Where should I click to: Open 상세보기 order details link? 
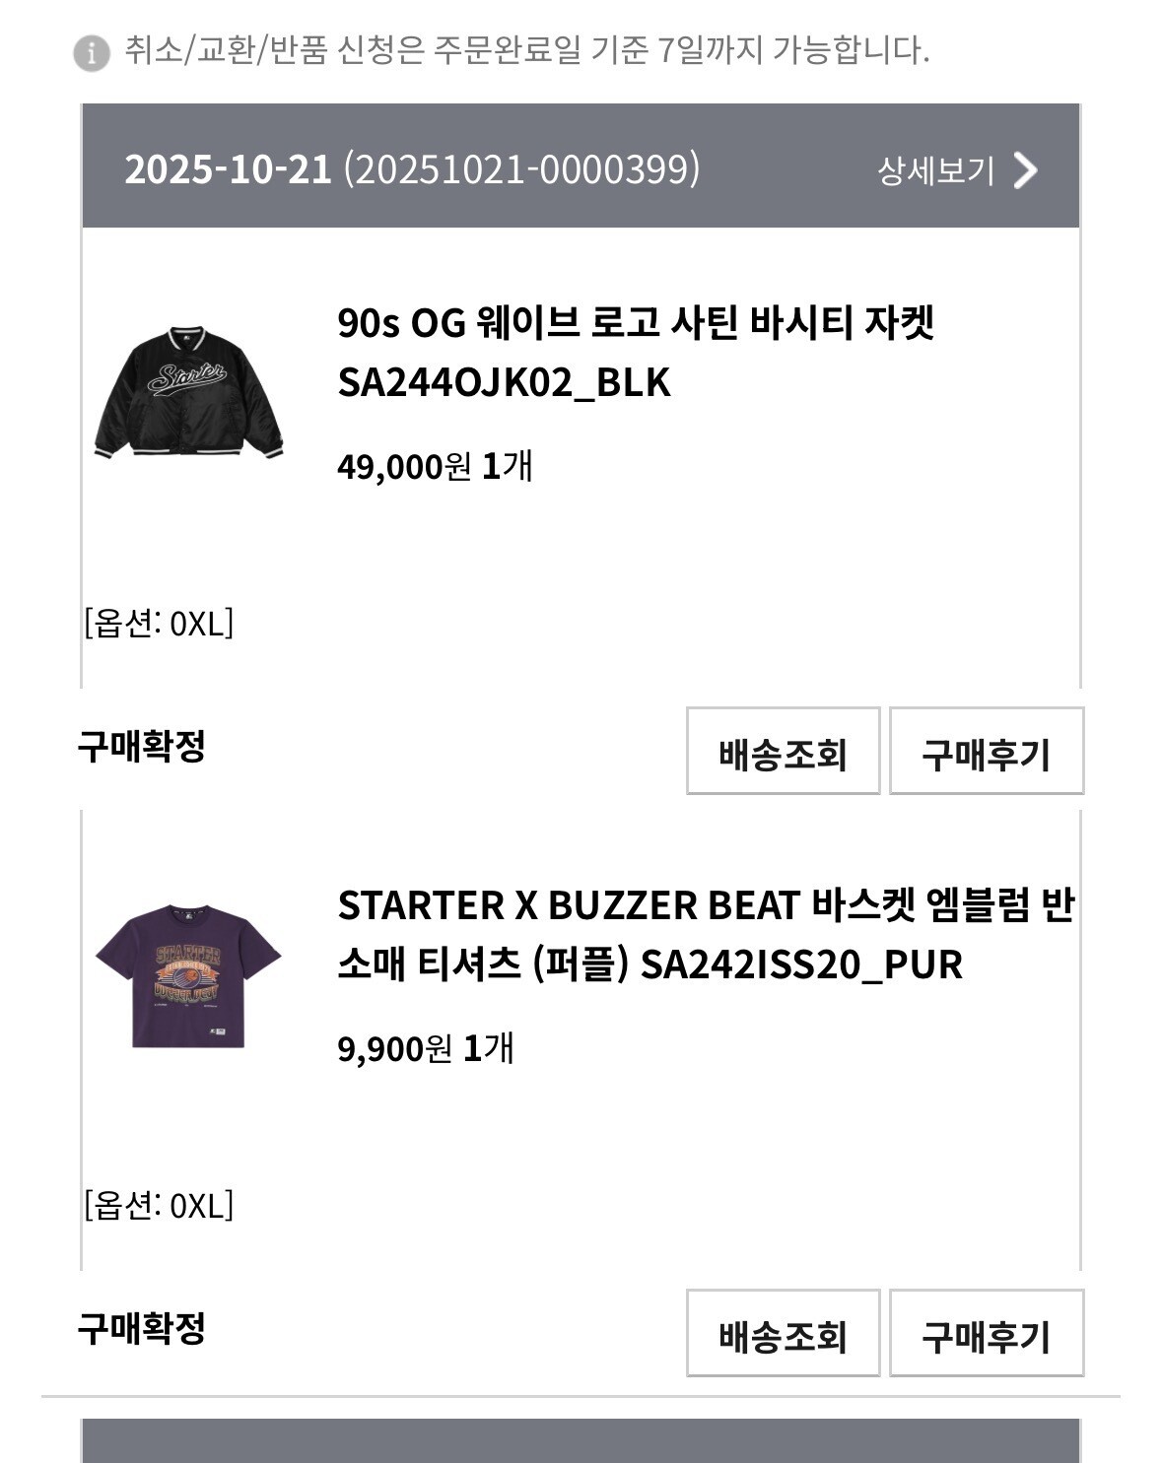point(935,170)
